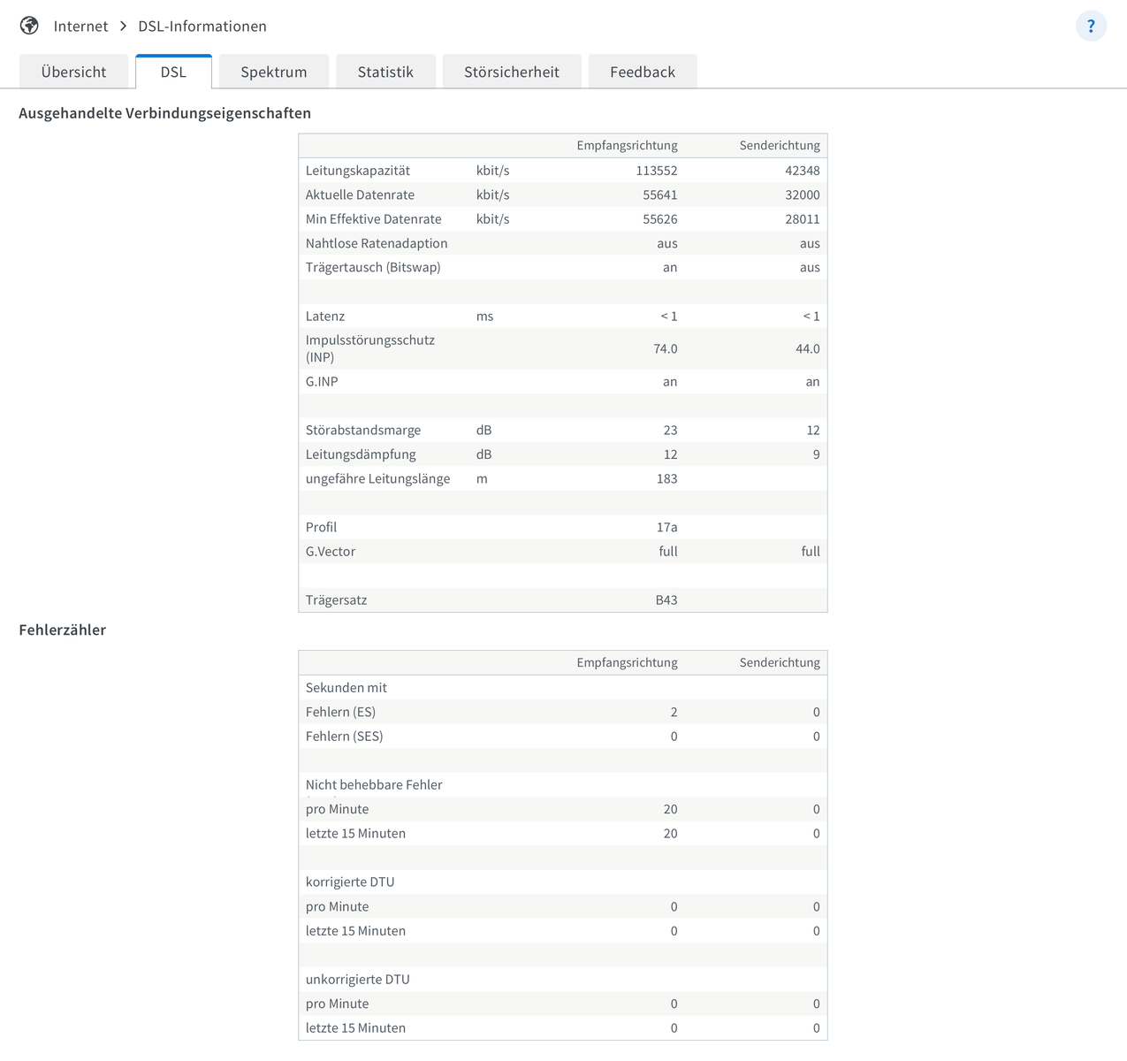Select the Trägersatz value B43
The image size is (1127, 1061).
666,600
